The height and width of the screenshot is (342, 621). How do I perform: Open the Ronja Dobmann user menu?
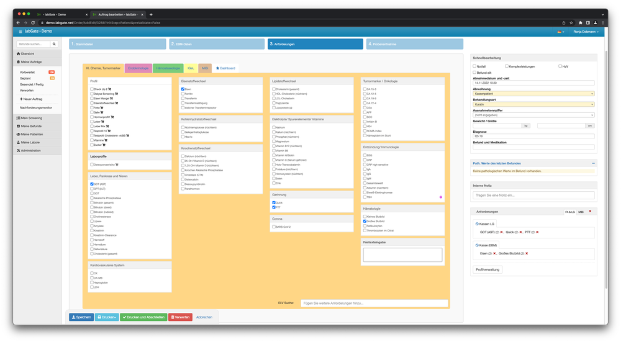[x=586, y=31]
